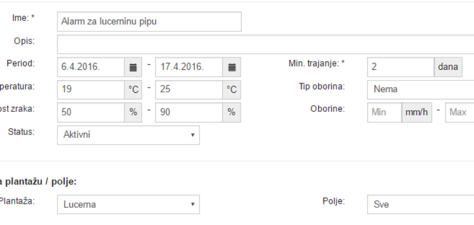Click the minimum temperature field showing 19

tap(91, 89)
